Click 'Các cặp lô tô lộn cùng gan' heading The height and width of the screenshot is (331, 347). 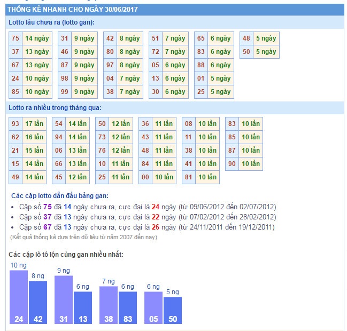66,255
